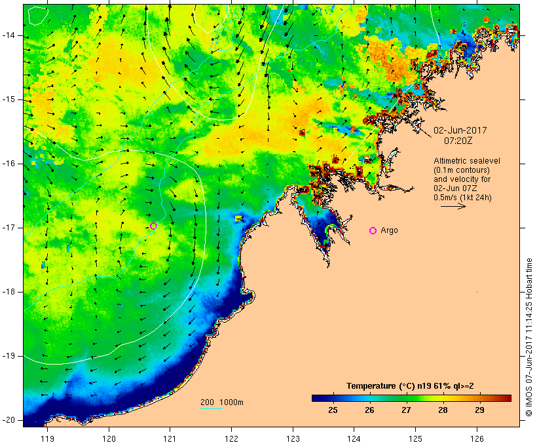The width and height of the screenshot is (537, 445).
Task: Click the longitude axis label '126'
Action: point(477,438)
